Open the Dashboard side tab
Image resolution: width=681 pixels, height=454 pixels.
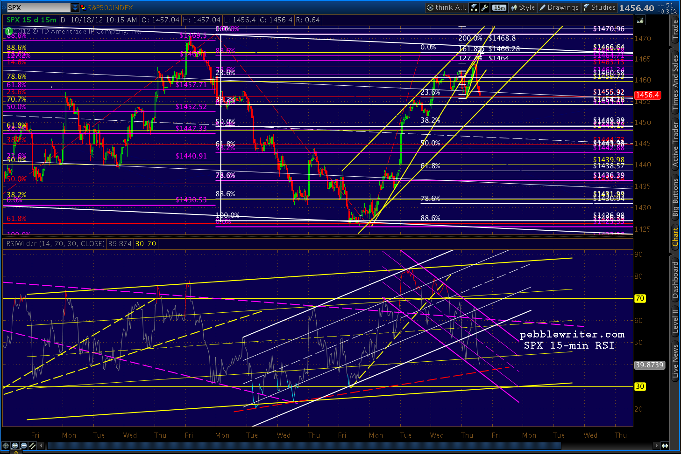(675, 280)
